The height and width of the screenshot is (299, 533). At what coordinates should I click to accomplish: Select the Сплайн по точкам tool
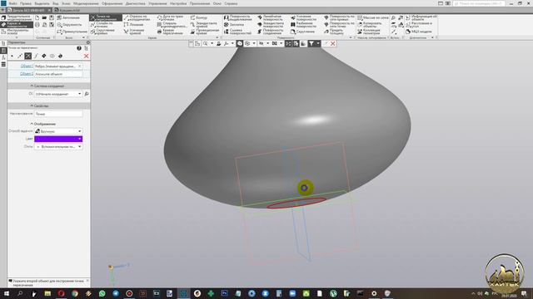tap(102, 24)
